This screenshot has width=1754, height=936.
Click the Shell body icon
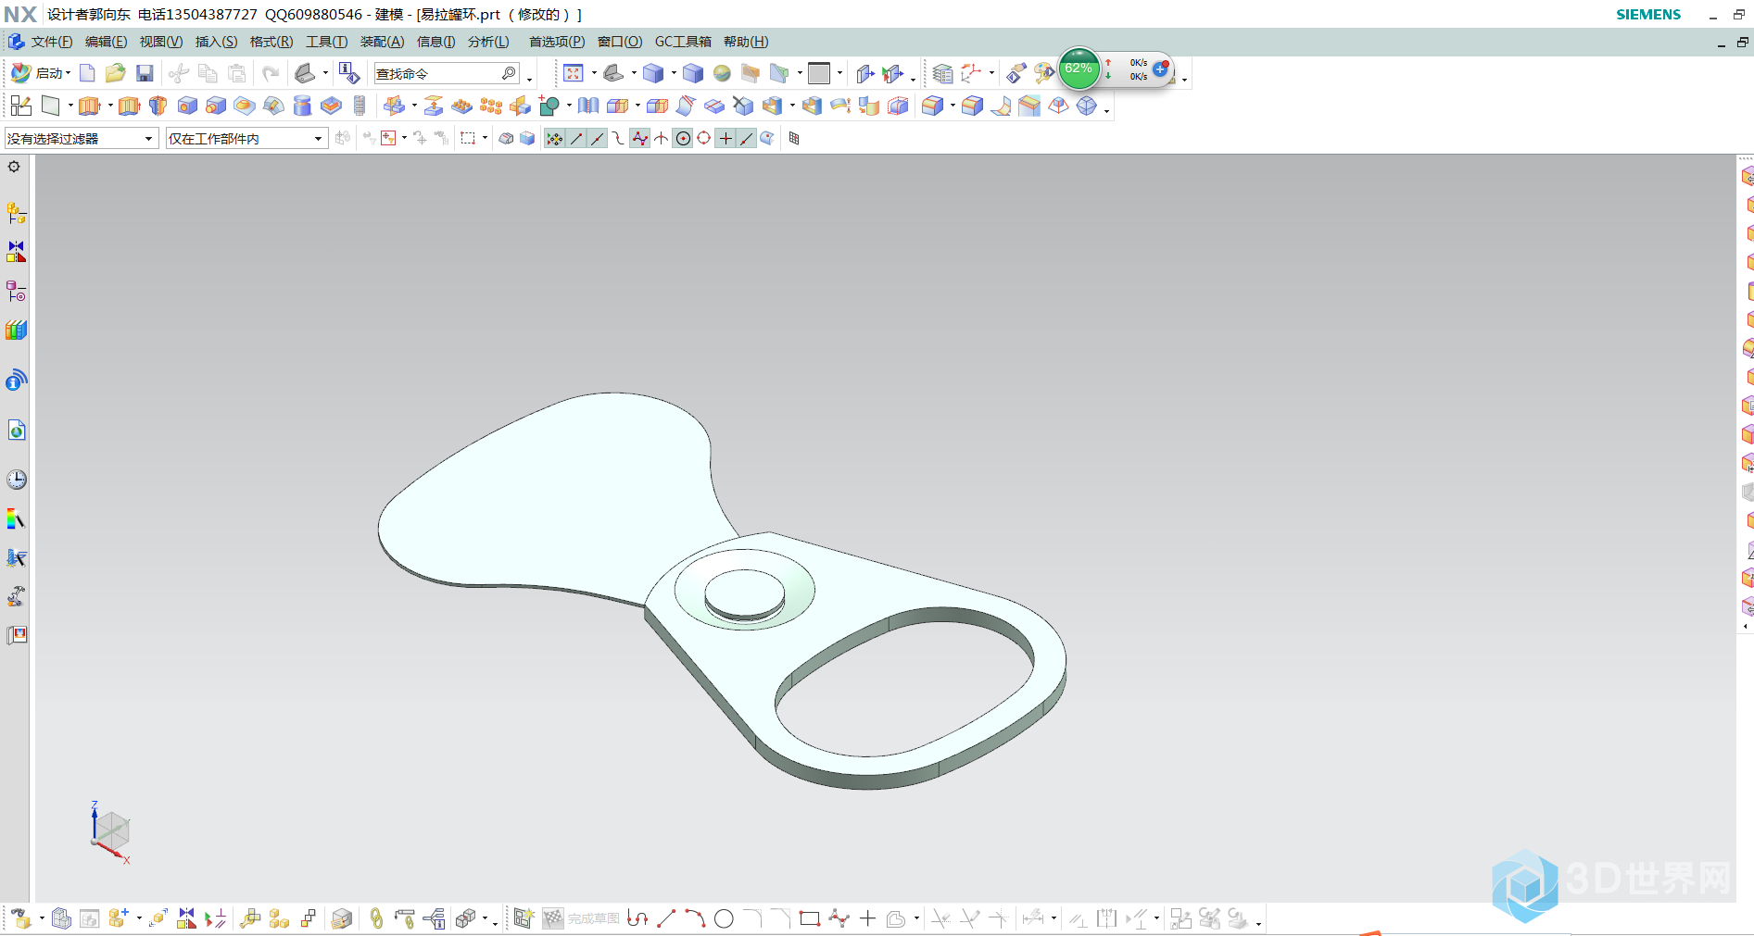tap(772, 106)
